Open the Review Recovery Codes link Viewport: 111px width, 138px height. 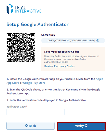click(59, 66)
